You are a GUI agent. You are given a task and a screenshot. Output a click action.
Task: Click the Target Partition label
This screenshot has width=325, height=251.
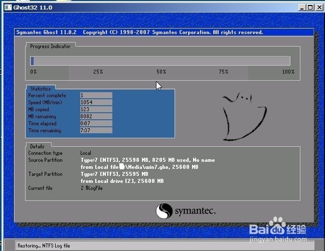[x=45, y=174]
